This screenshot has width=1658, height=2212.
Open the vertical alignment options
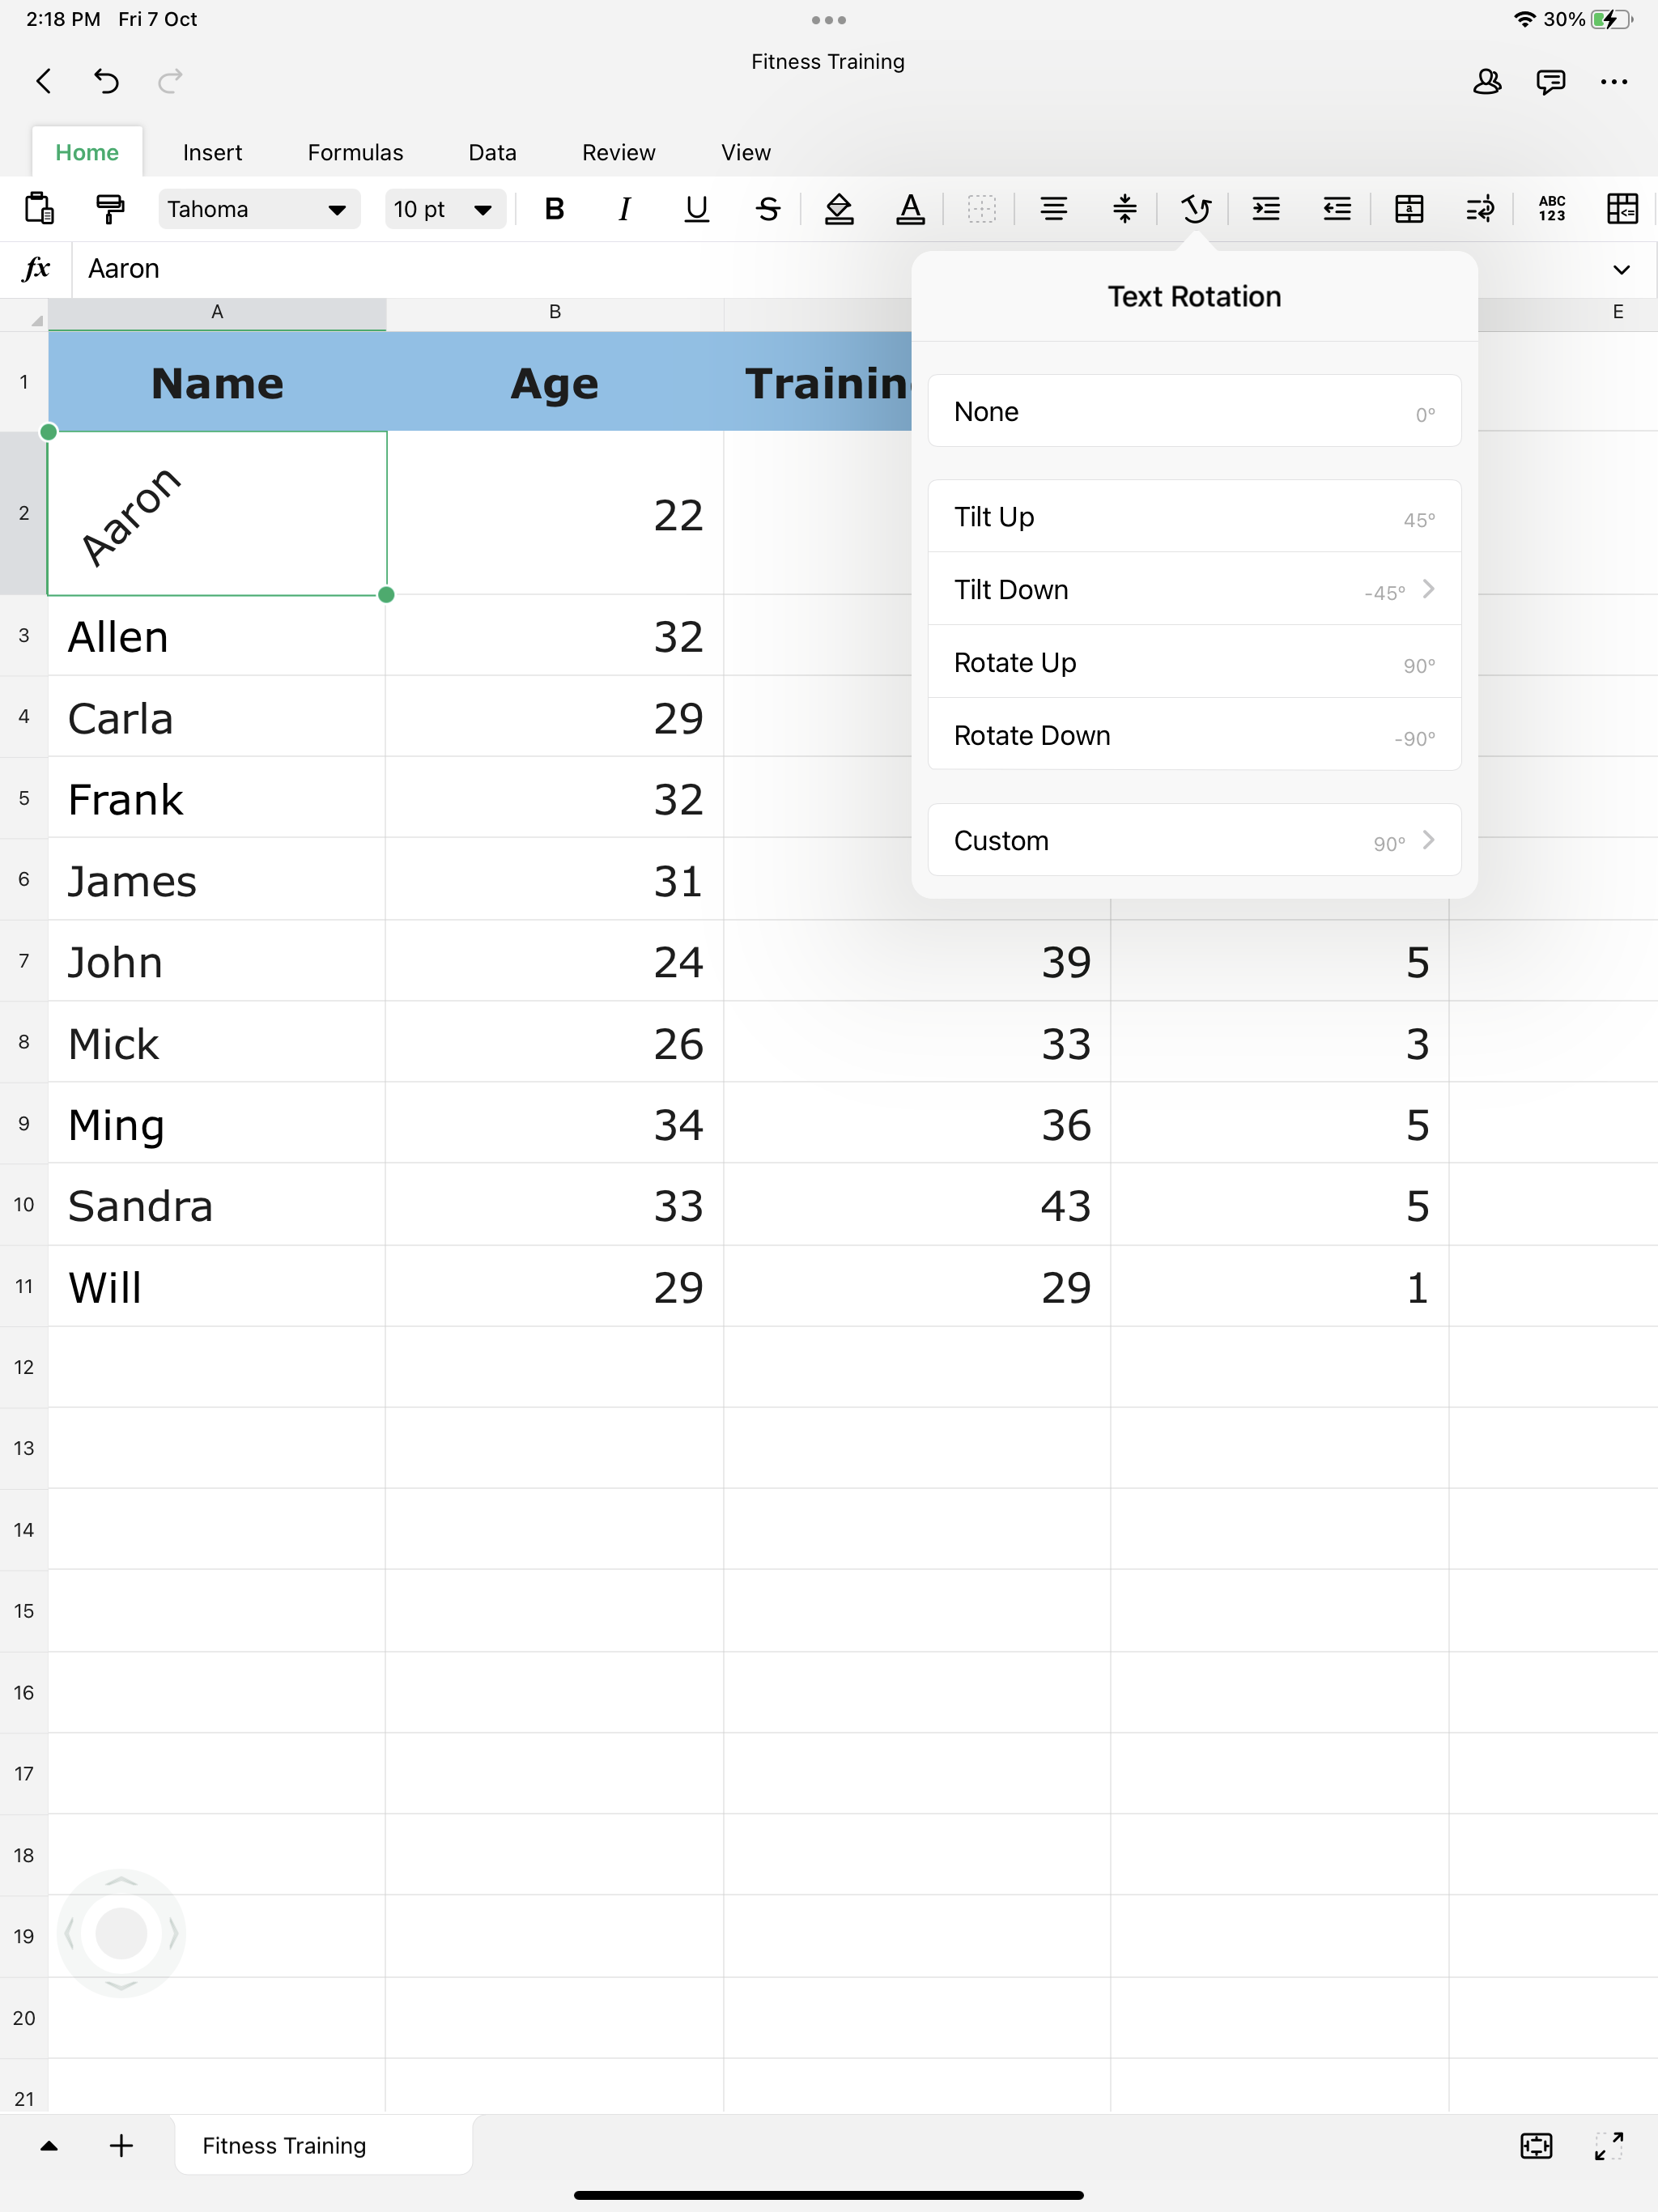pyautogui.click(x=1124, y=209)
